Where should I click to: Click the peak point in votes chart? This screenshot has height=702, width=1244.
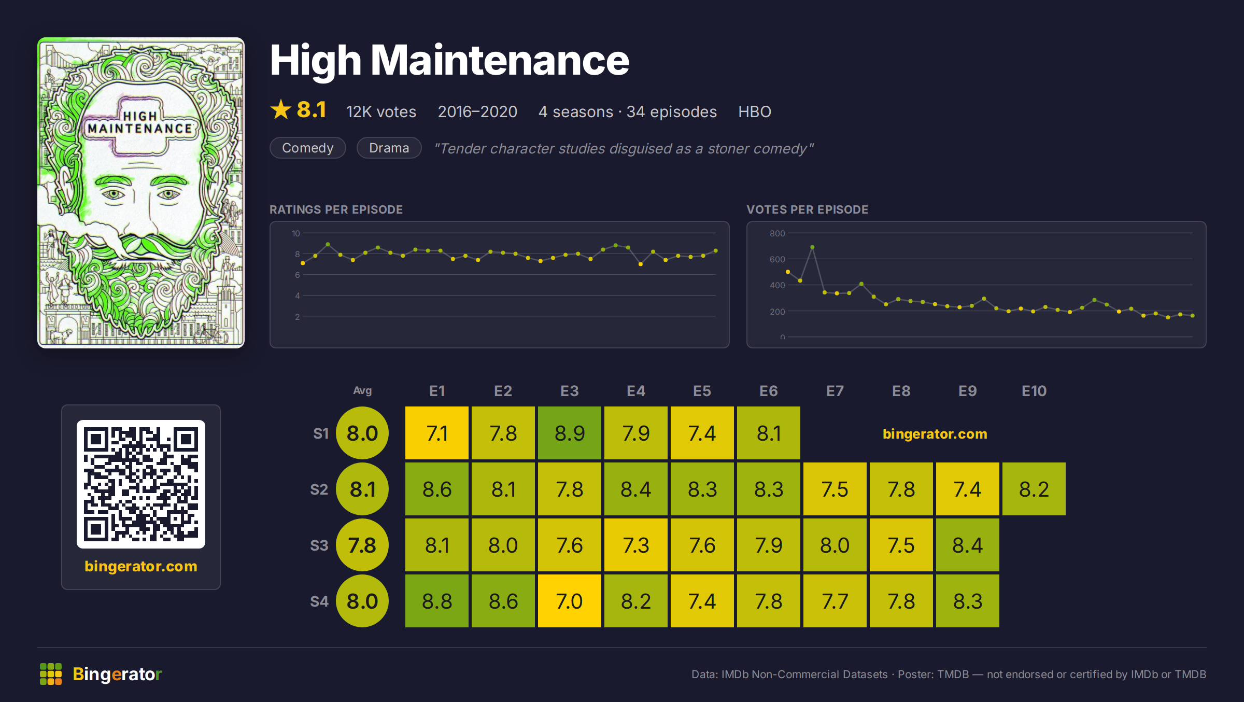812,247
